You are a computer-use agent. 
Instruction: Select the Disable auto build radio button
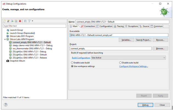(120, 63)
